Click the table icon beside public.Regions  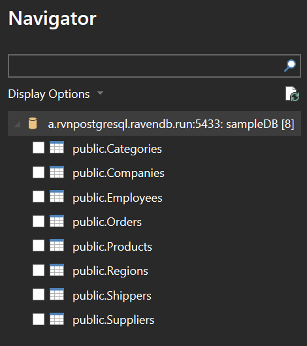tap(57, 270)
